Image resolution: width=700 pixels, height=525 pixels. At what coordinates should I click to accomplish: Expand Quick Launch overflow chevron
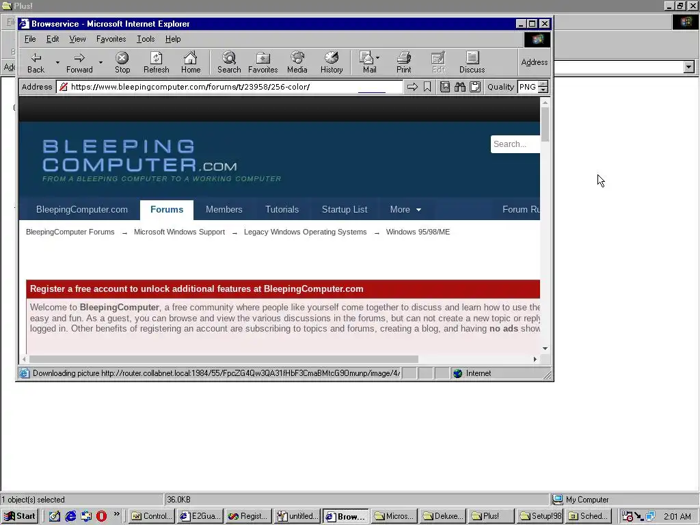point(117,514)
